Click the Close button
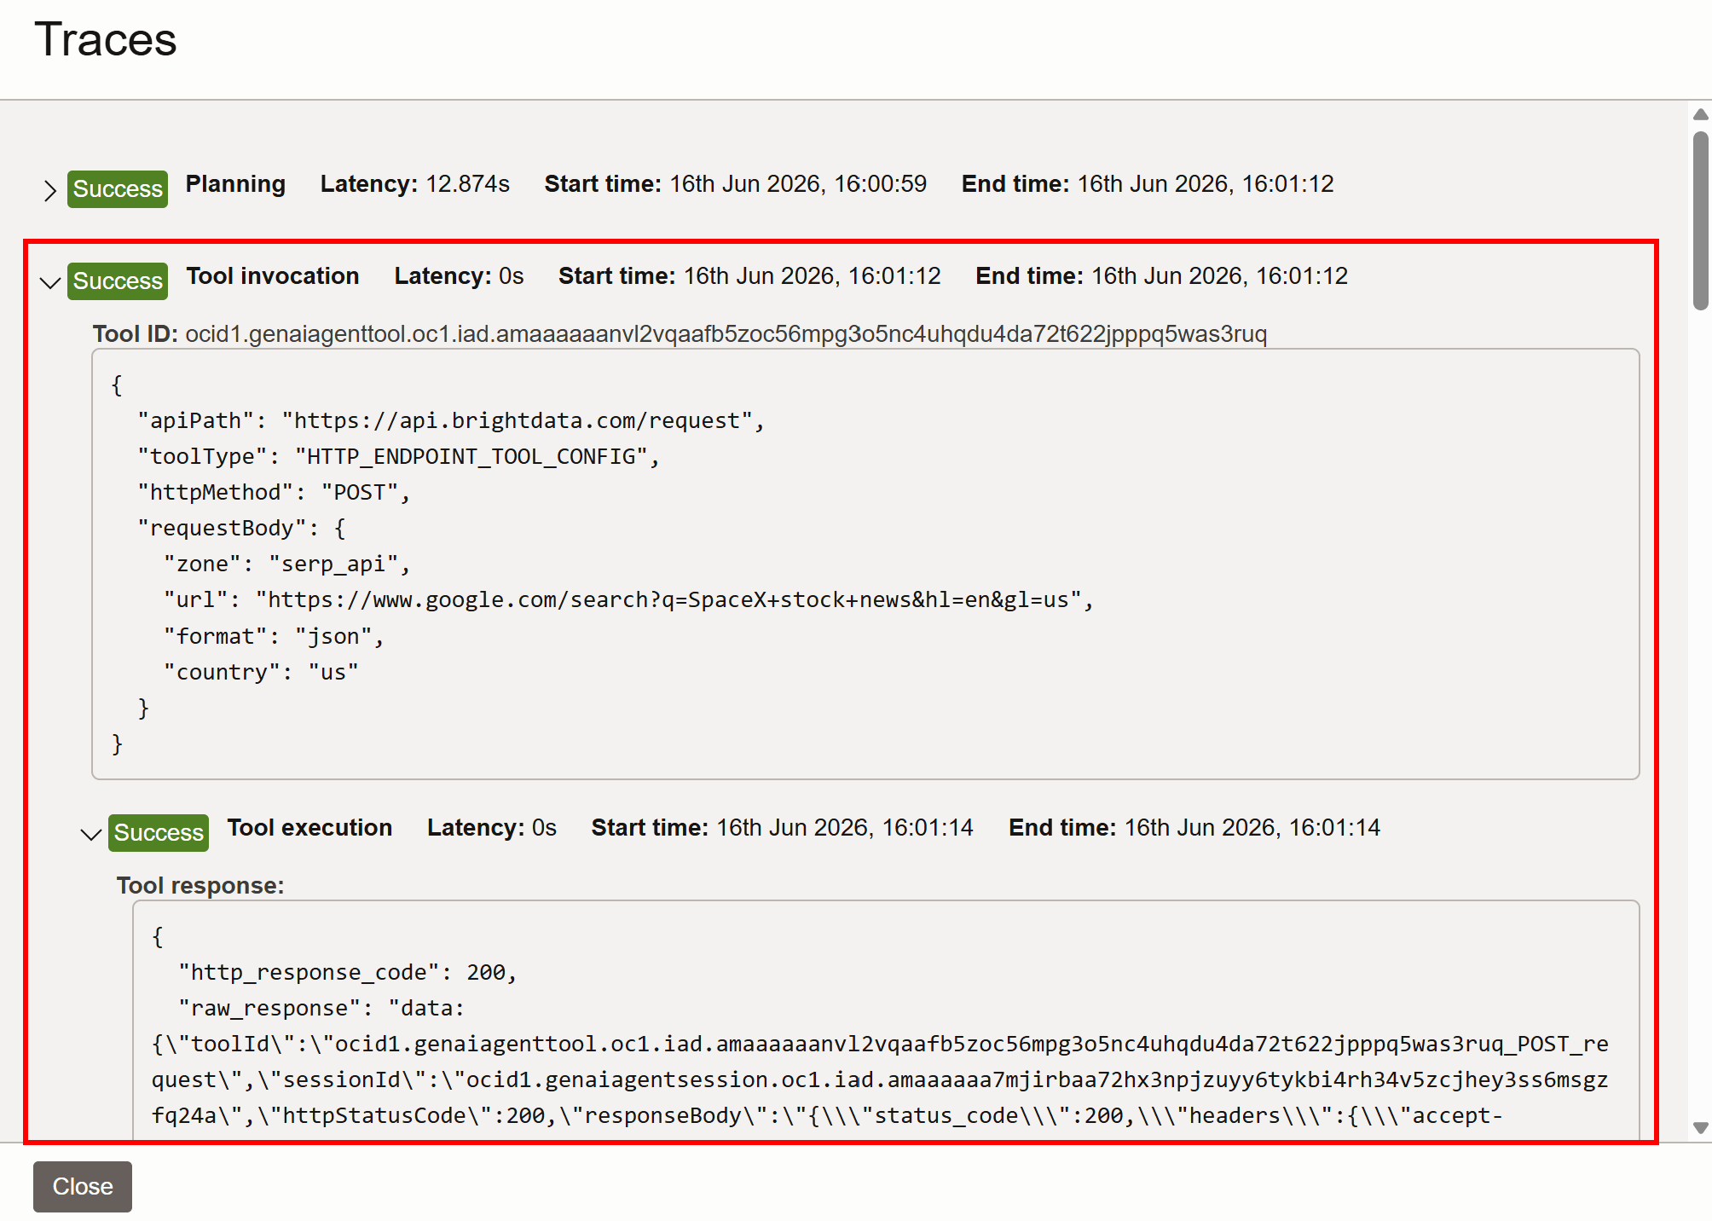The image size is (1712, 1221). [x=83, y=1186]
